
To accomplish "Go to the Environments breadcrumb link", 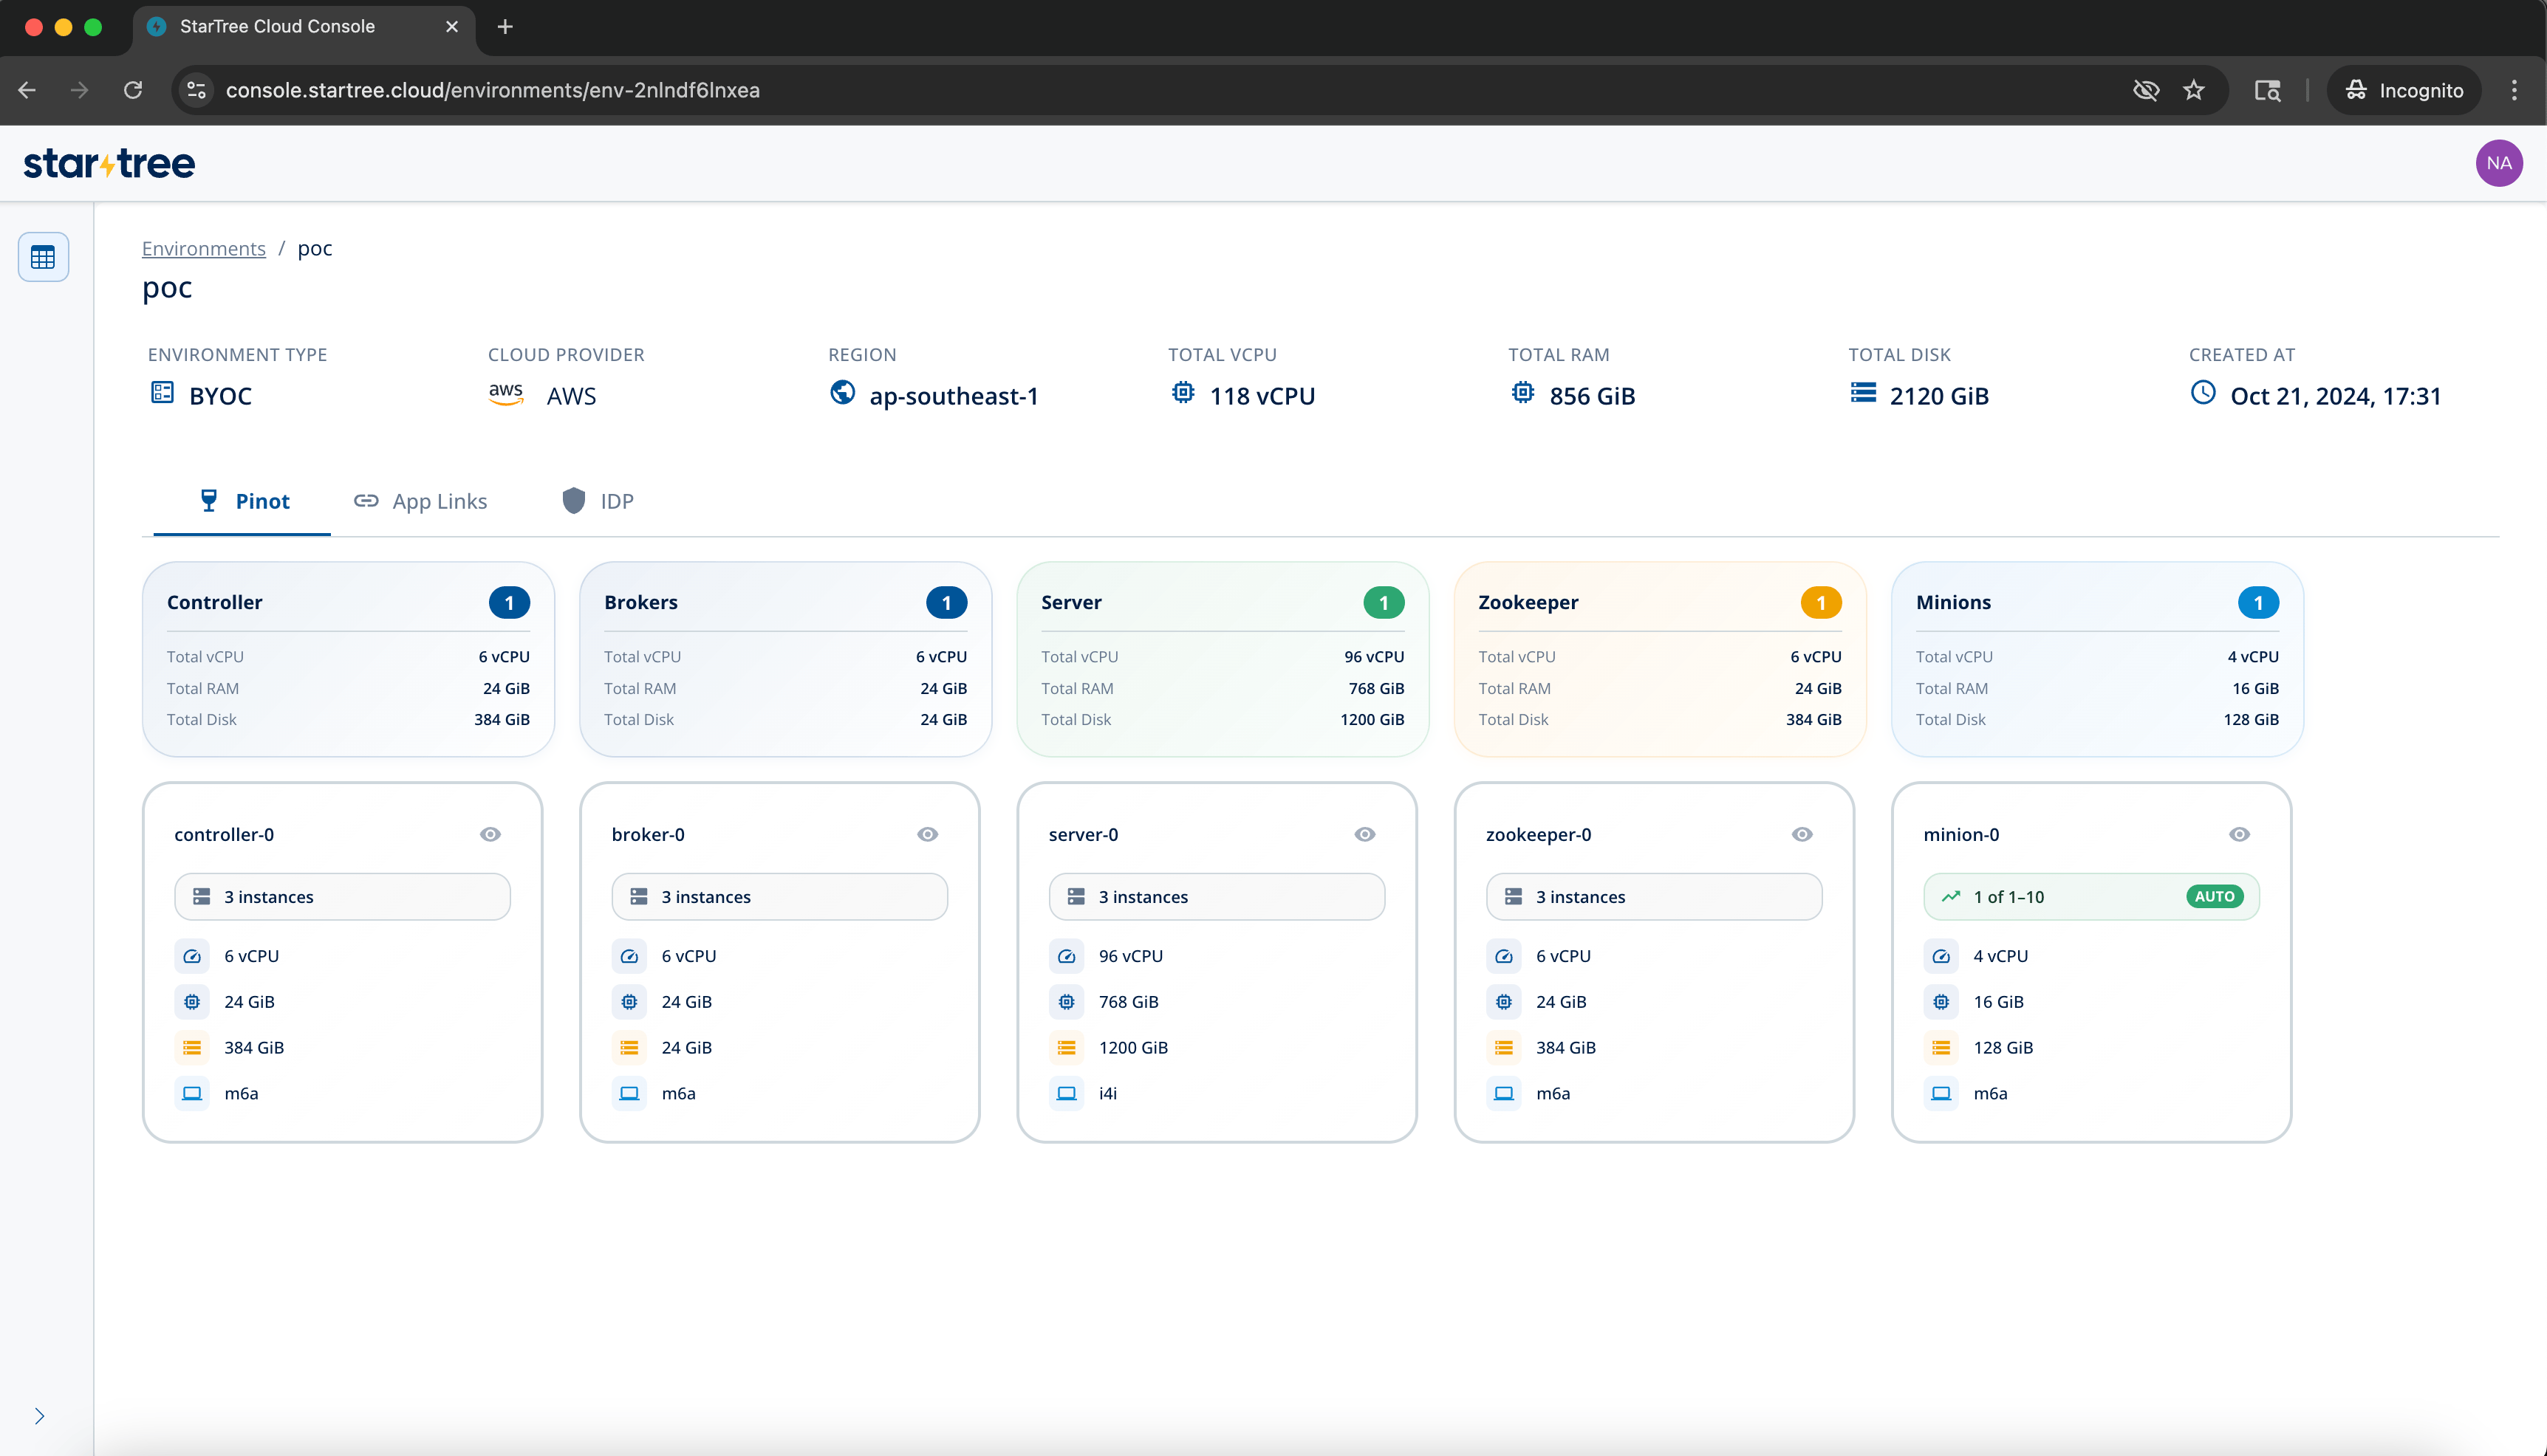I will [x=204, y=248].
